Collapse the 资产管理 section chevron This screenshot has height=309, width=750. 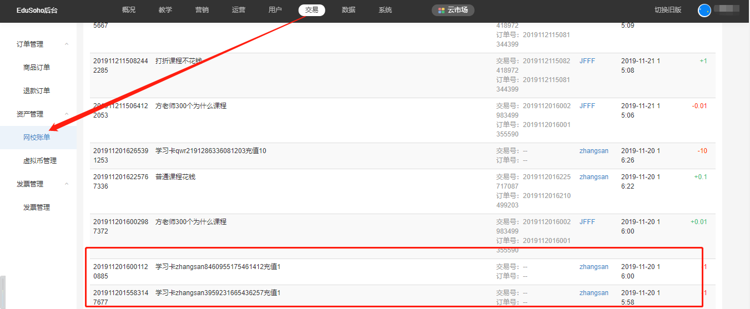coord(67,114)
